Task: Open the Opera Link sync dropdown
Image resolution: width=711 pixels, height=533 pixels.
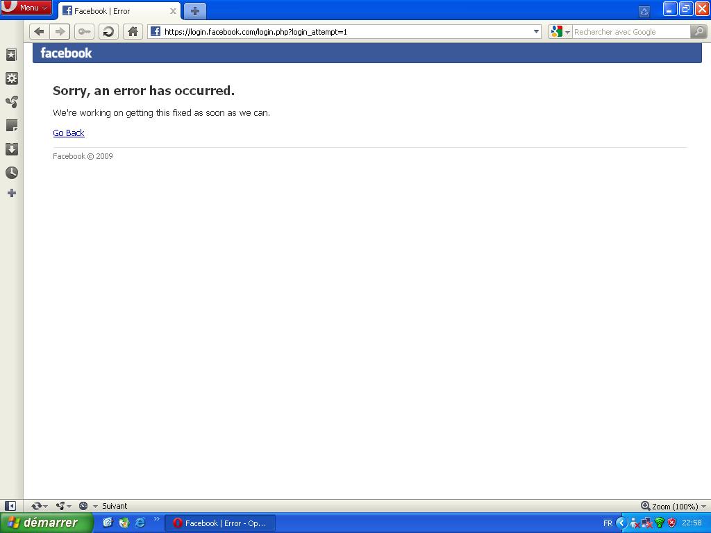Action: pyautogui.click(x=40, y=506)
